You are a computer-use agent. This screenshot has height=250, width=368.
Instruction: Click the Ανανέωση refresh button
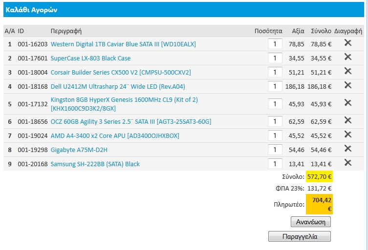tap(311, 222)
